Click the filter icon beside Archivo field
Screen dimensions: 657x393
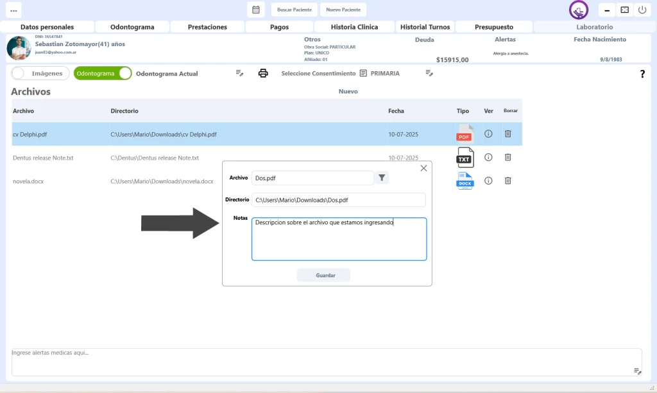pos(382,178)
